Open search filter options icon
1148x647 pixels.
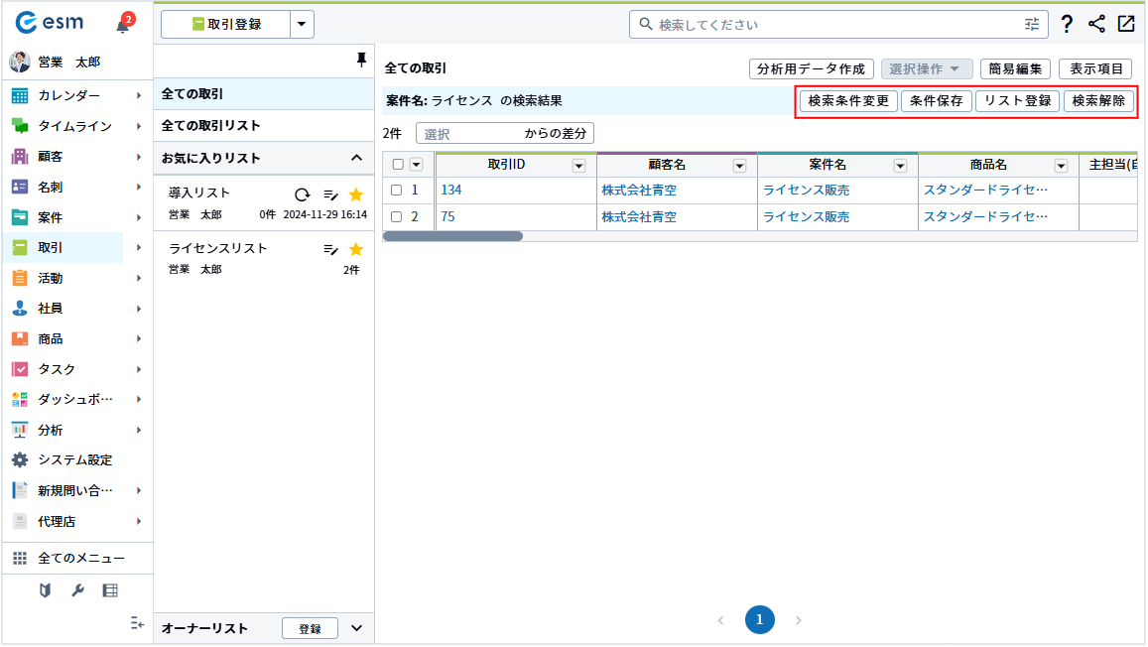1032,25
